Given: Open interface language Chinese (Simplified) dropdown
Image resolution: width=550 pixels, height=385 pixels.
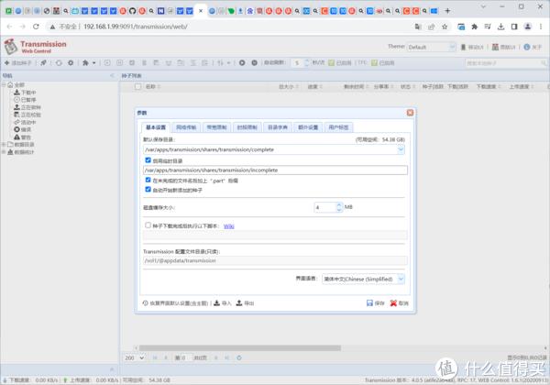Looking at the screenshot, I should pos(401,279).
